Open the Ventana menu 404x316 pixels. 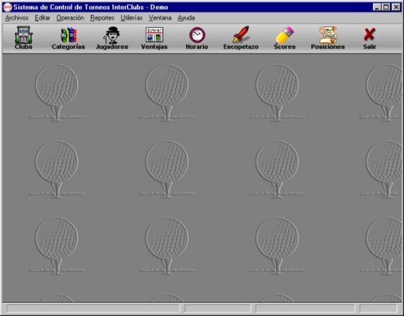point(160,18)
